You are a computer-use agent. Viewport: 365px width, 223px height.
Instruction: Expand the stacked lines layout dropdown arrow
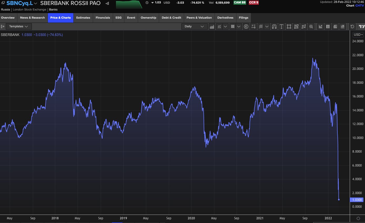(x=239, y=27)
